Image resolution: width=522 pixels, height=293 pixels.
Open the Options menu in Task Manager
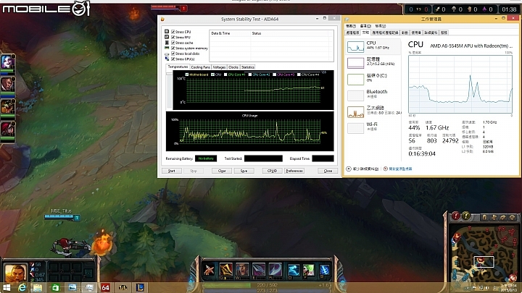point(365,26)
